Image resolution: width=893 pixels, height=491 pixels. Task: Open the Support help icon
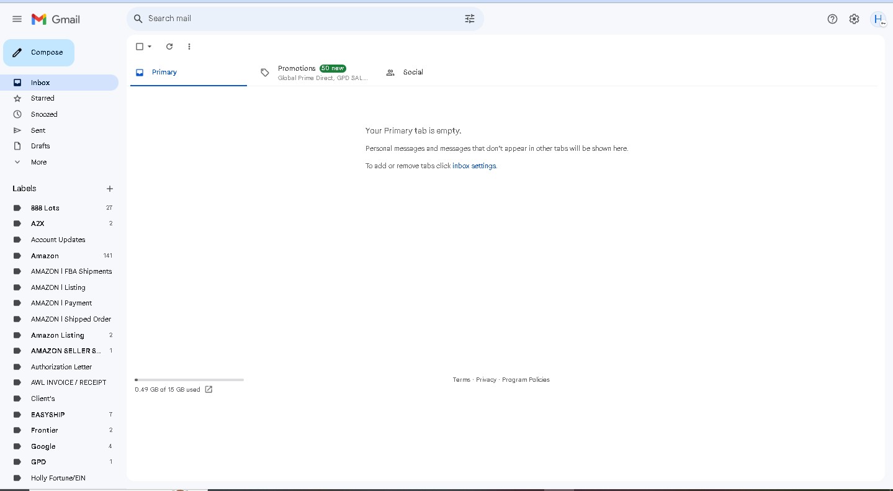(833, 19)
